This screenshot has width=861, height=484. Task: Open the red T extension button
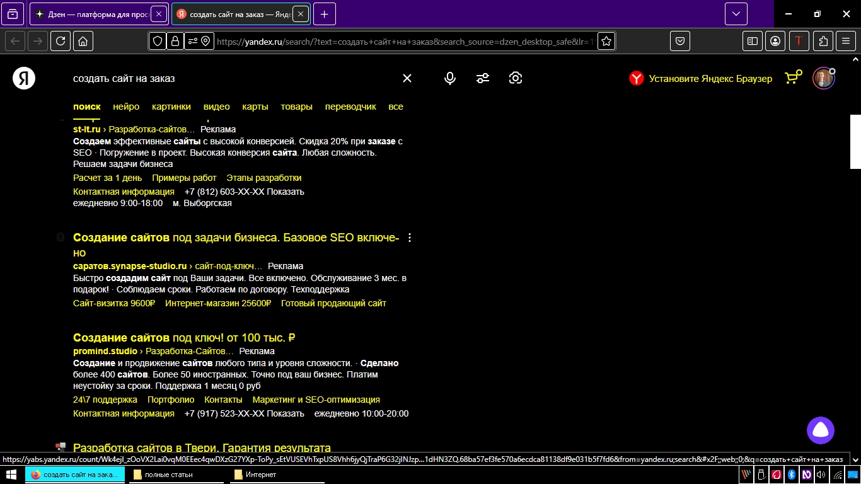coord(799,41)
